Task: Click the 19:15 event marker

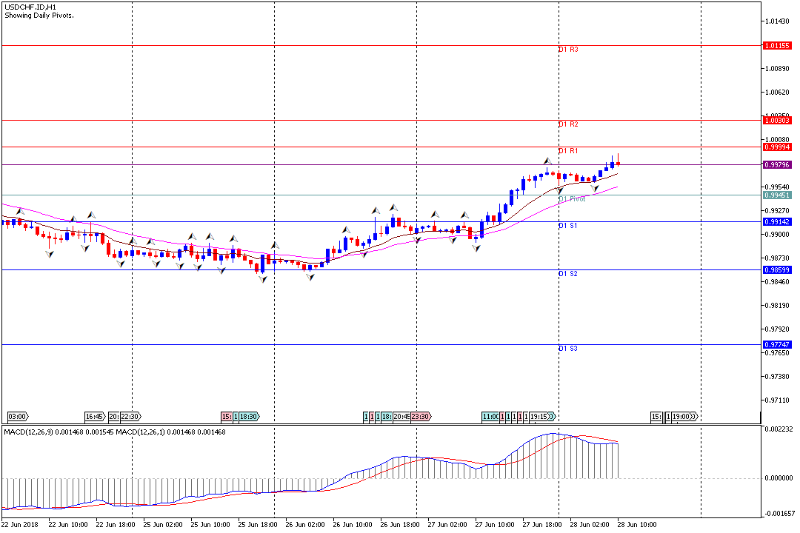Action: pos(541,417)
